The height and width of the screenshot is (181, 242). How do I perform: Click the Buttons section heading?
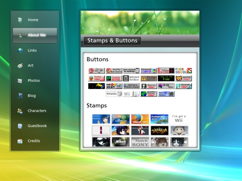(x=98, y=59)
